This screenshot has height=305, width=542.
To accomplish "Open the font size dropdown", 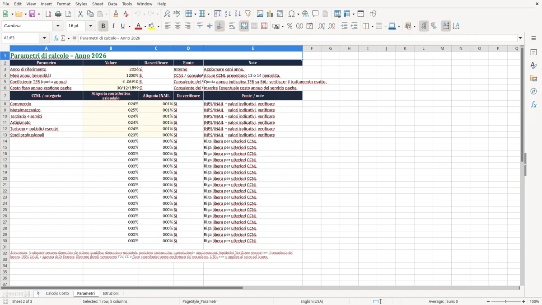I will click(x=90, y=26).
